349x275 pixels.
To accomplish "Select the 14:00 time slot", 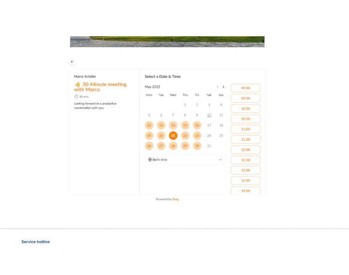I will tap(246, 190).
